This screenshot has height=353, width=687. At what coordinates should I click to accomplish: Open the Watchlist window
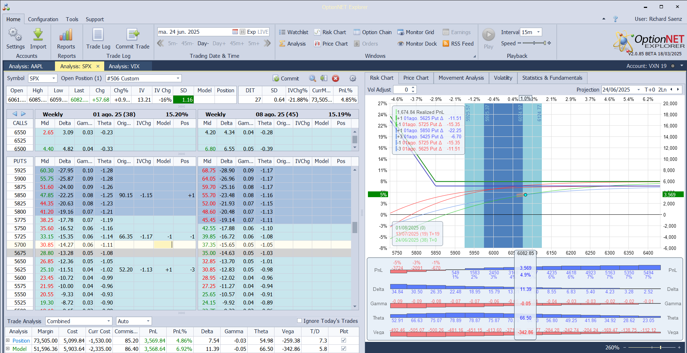coord(294,32)
